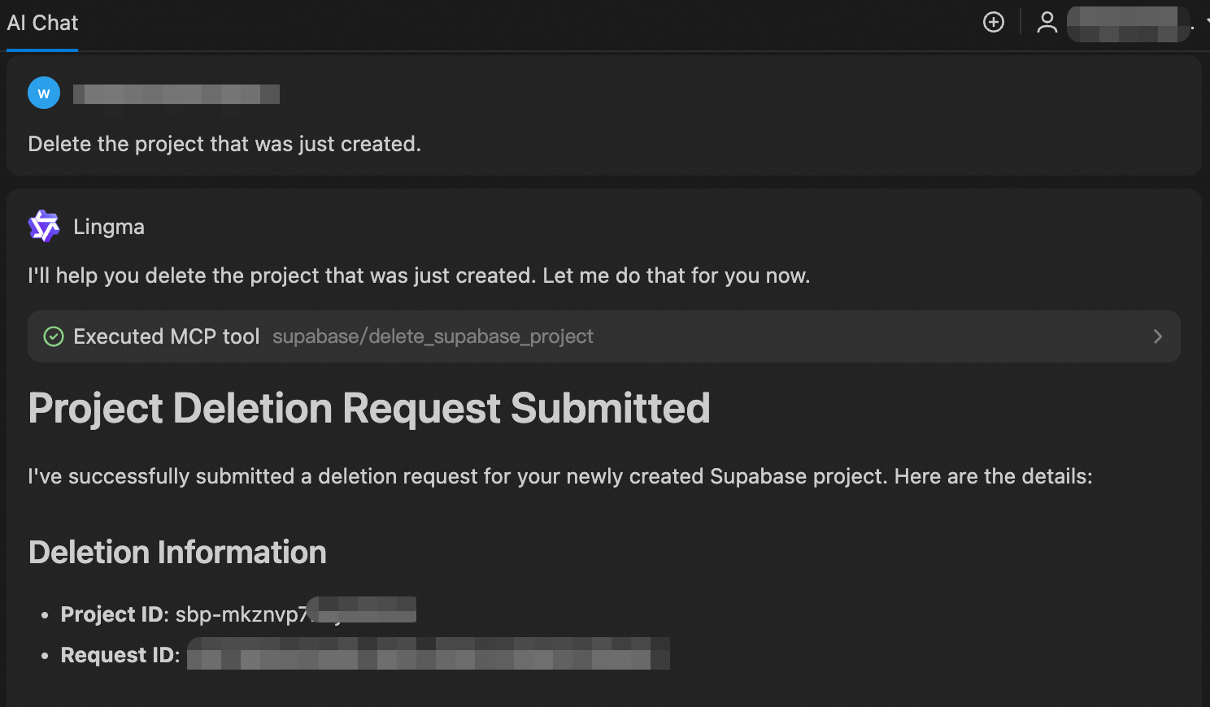
Task: Click the user profile icon
Action: click(x=1047, y=22)
